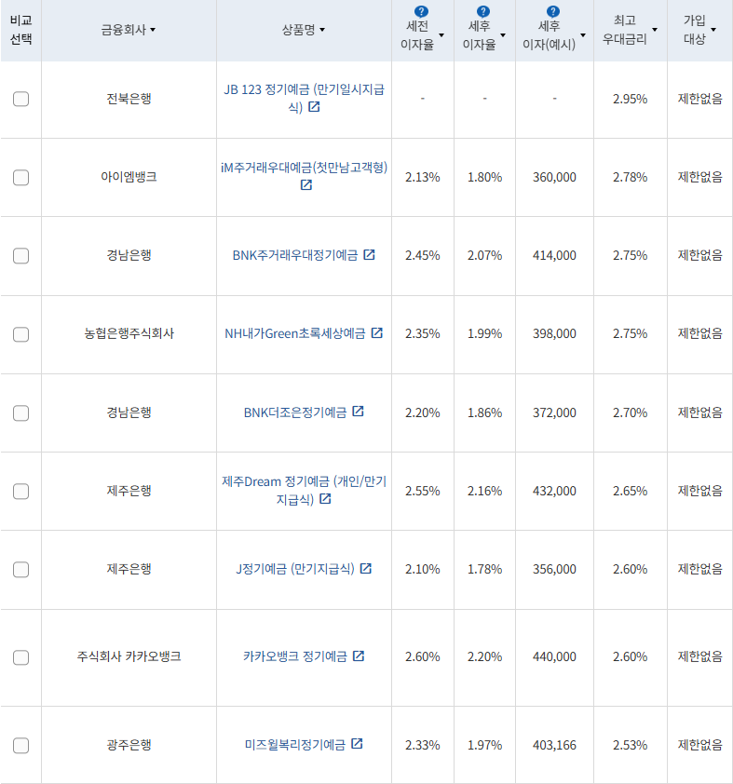
Task: Open 가입 대상 sort arrow
Action: (x=713, y=30)
